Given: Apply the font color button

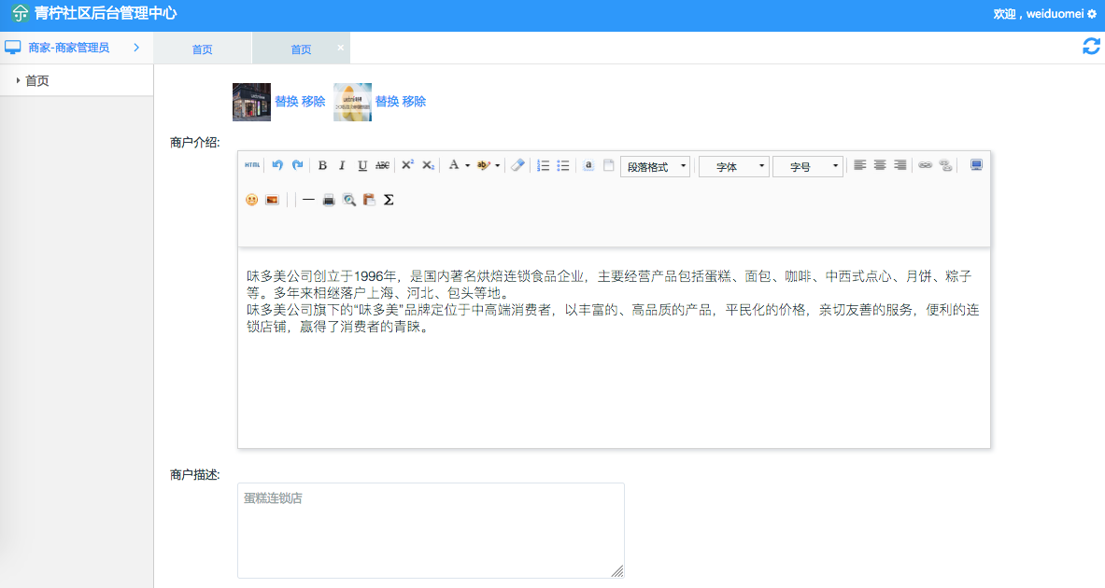Looking at the screenshot, I should pos(454,165).
